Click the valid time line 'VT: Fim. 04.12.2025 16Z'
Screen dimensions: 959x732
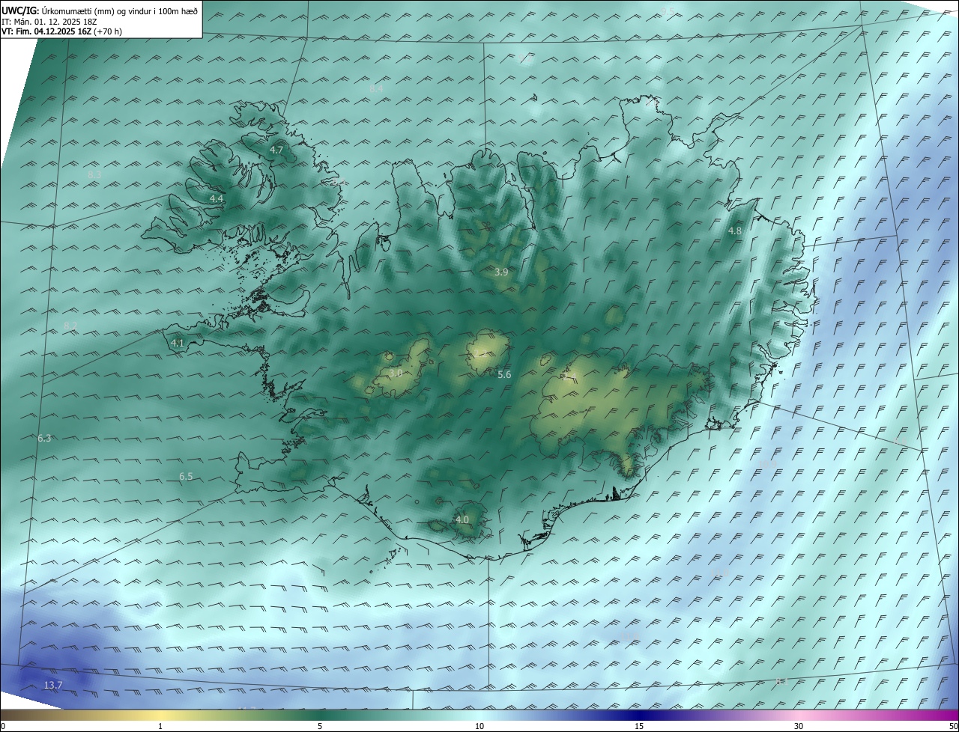[x=46, y=31]
